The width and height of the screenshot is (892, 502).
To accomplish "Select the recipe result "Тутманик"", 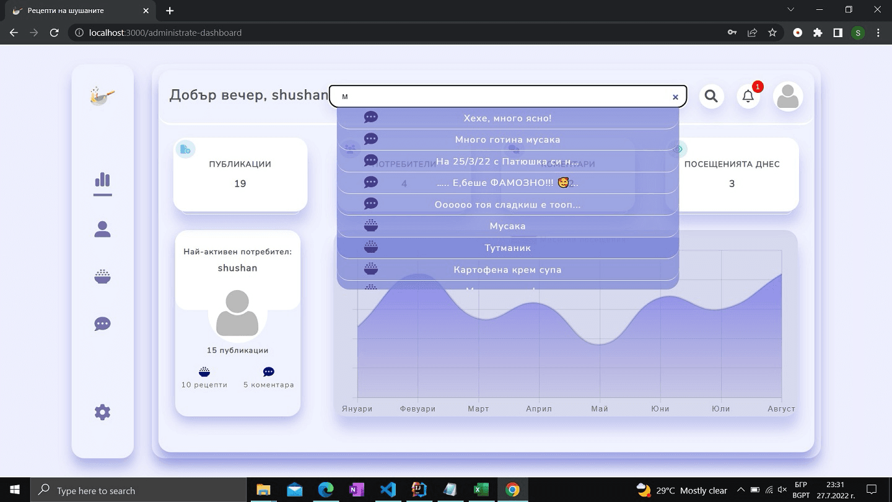I will (x=508, y=248).
